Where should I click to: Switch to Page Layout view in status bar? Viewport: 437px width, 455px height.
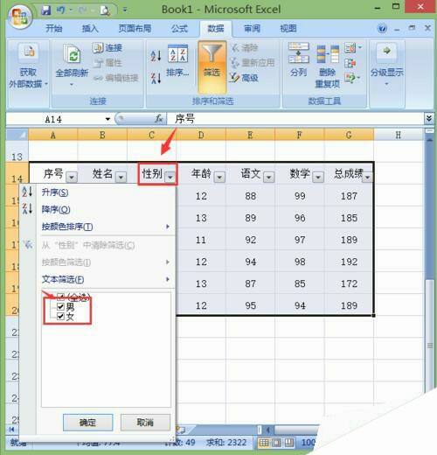276,443
